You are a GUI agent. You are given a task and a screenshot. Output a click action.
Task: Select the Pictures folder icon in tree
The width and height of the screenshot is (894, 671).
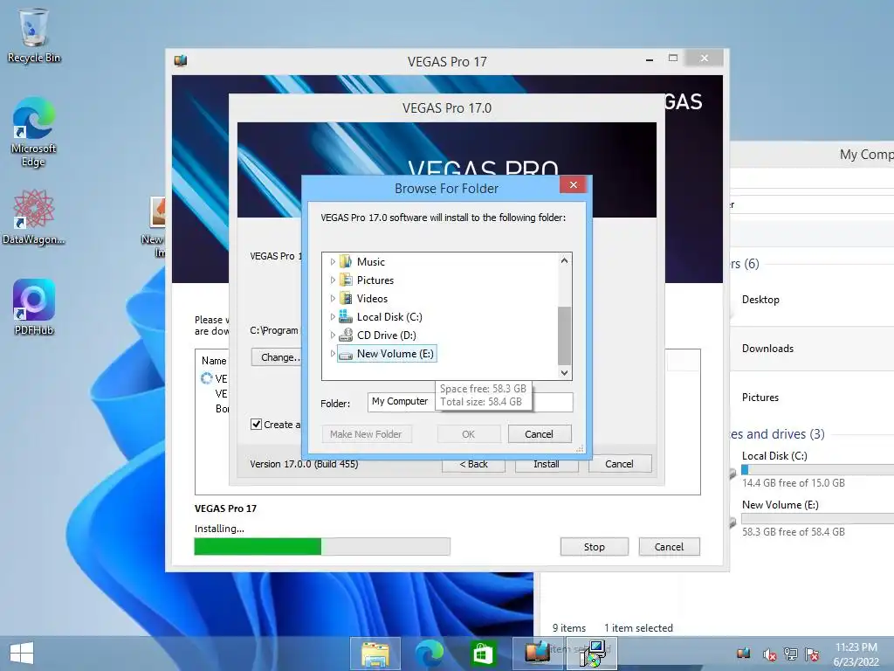[346, 280]
